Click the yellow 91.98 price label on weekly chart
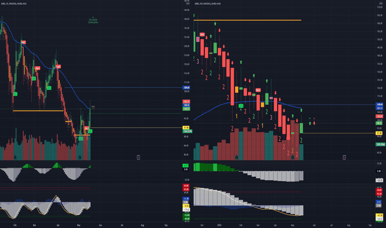Image resolution: width=386 pixels, height=228 pixels. [x=379, y=133]
